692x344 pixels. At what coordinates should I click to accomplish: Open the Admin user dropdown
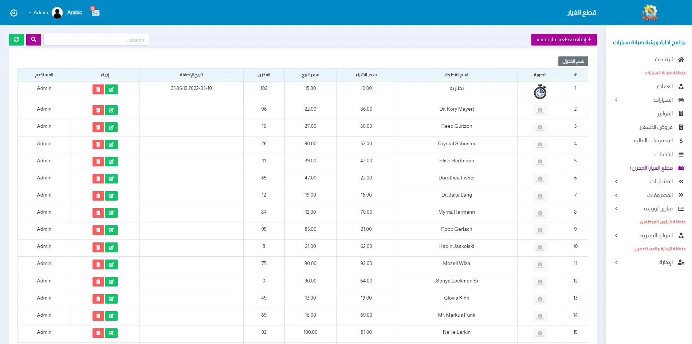click(39, 13)
